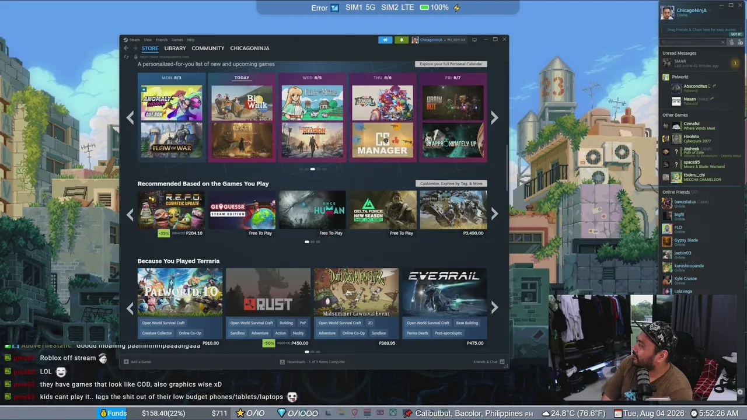Click the SMAR unread message badge

click(735, 63)
